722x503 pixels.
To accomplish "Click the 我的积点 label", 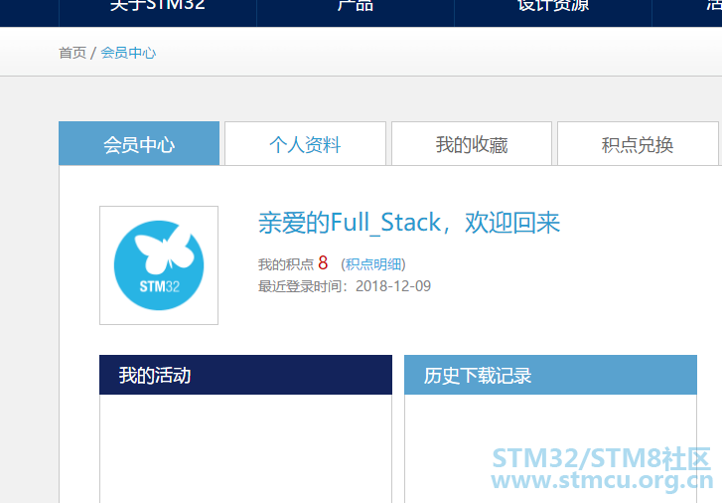I will (x=286, y=264).
